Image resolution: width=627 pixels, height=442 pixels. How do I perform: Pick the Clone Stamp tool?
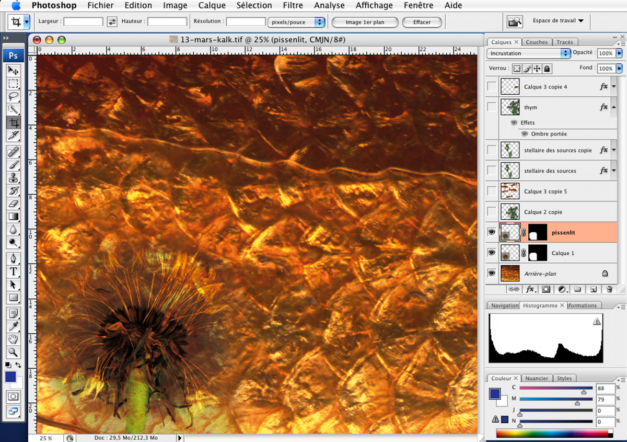tap(14, 178)
